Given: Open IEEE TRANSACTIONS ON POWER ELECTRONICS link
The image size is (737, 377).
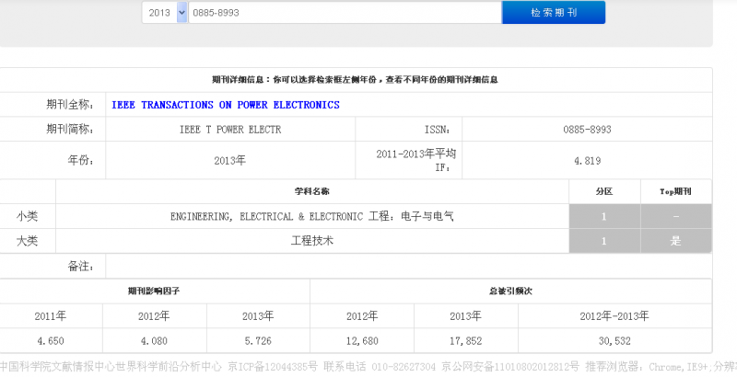Looking at the screenshot, I should click(226, 105).
